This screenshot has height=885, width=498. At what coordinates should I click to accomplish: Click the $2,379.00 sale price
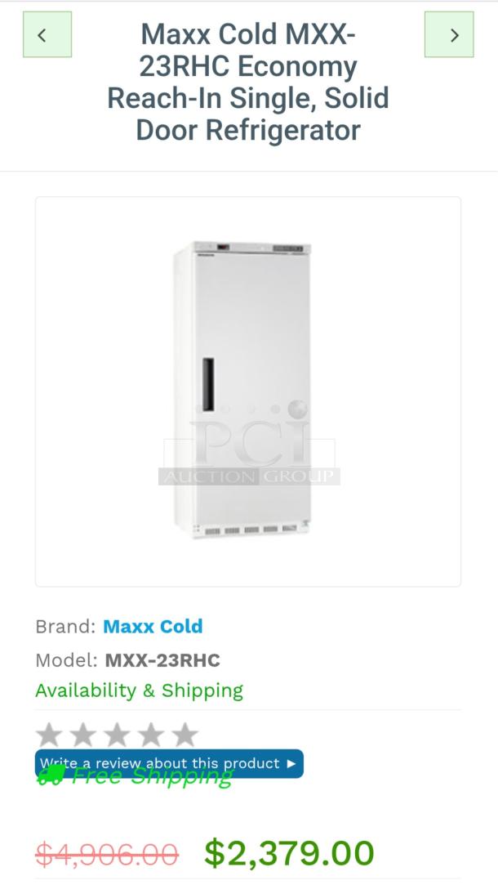[289, 853]
